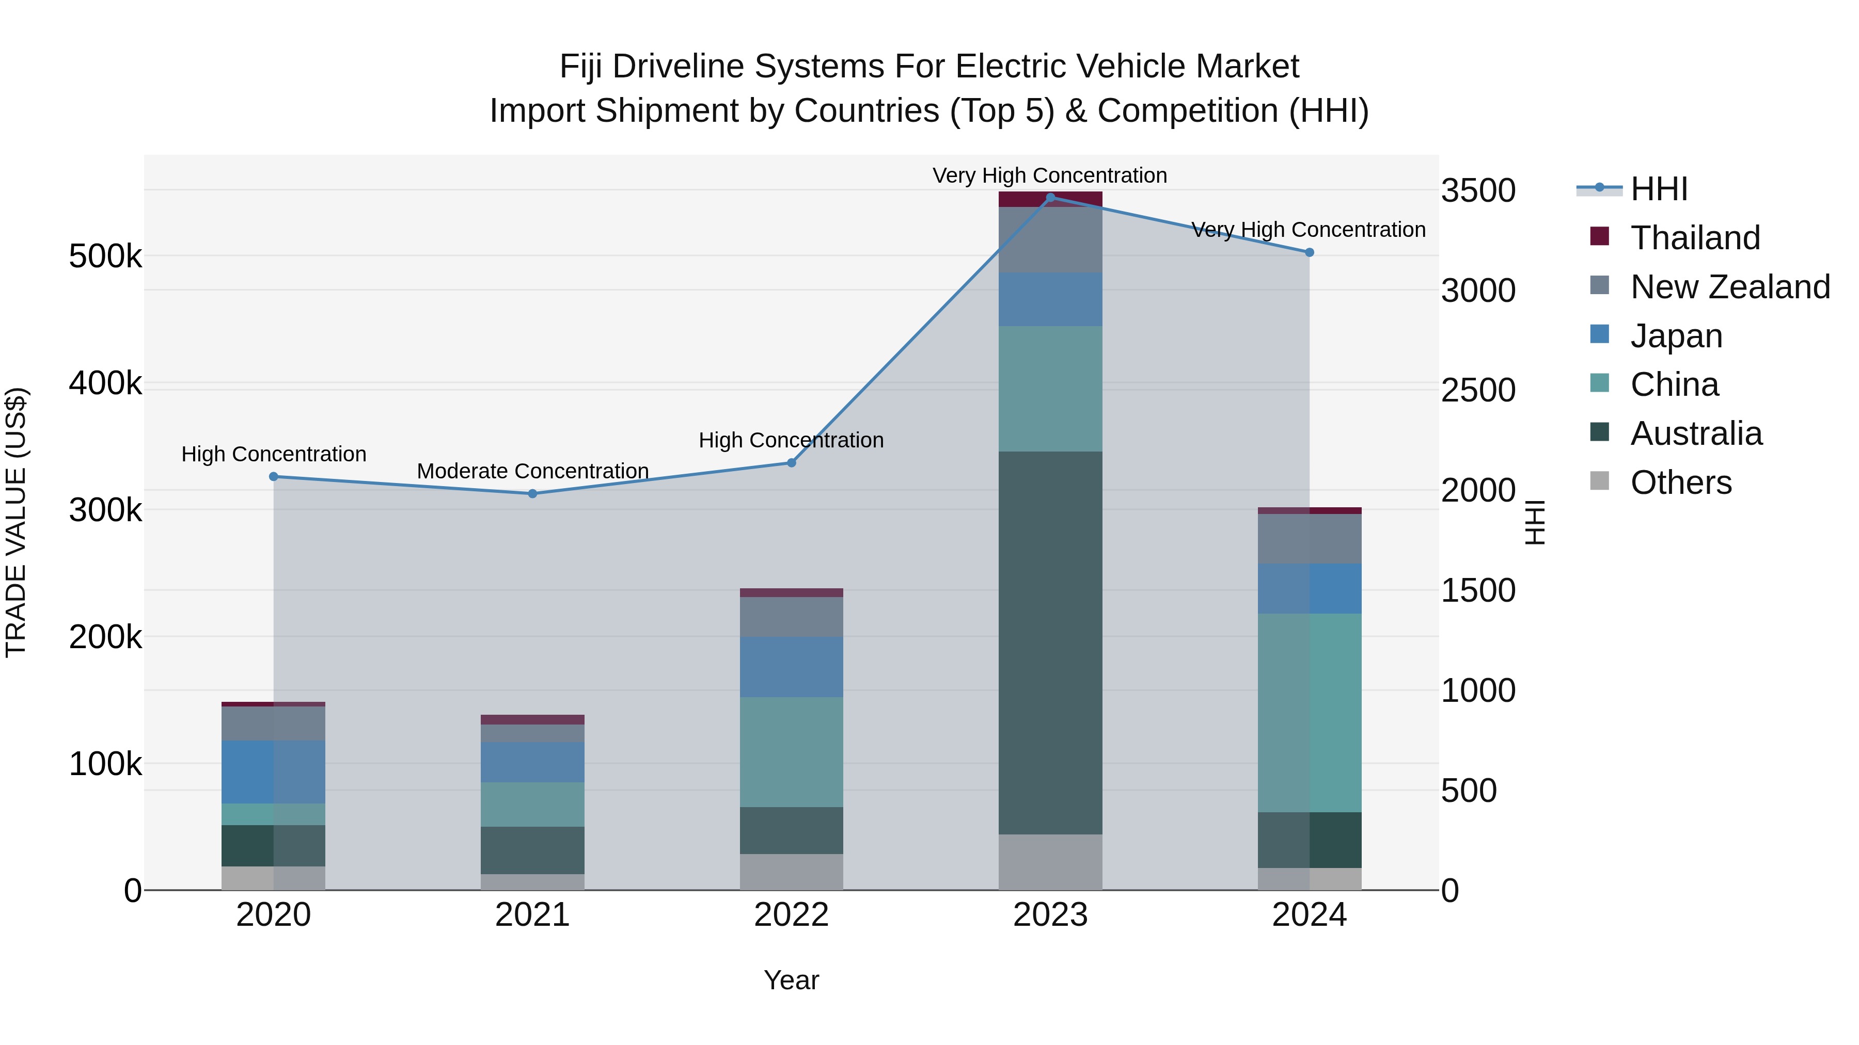Click the New Zealand slate legend swatch
Screen dimensions: 1859x1045
coord(1599,285)
